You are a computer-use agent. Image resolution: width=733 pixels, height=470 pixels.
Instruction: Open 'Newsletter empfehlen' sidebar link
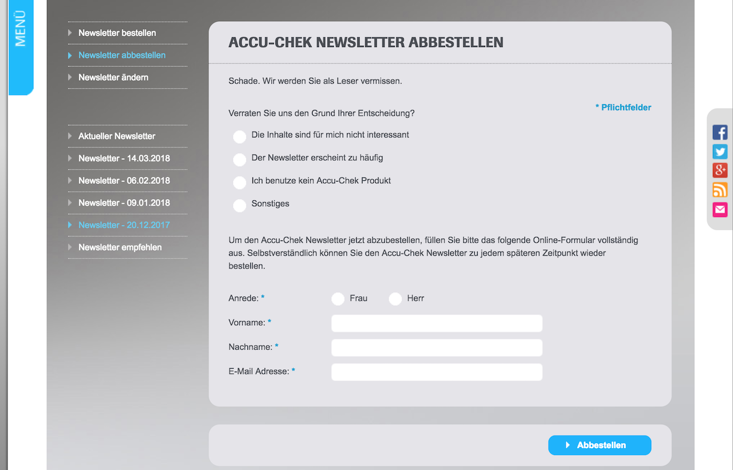[120, 247]
